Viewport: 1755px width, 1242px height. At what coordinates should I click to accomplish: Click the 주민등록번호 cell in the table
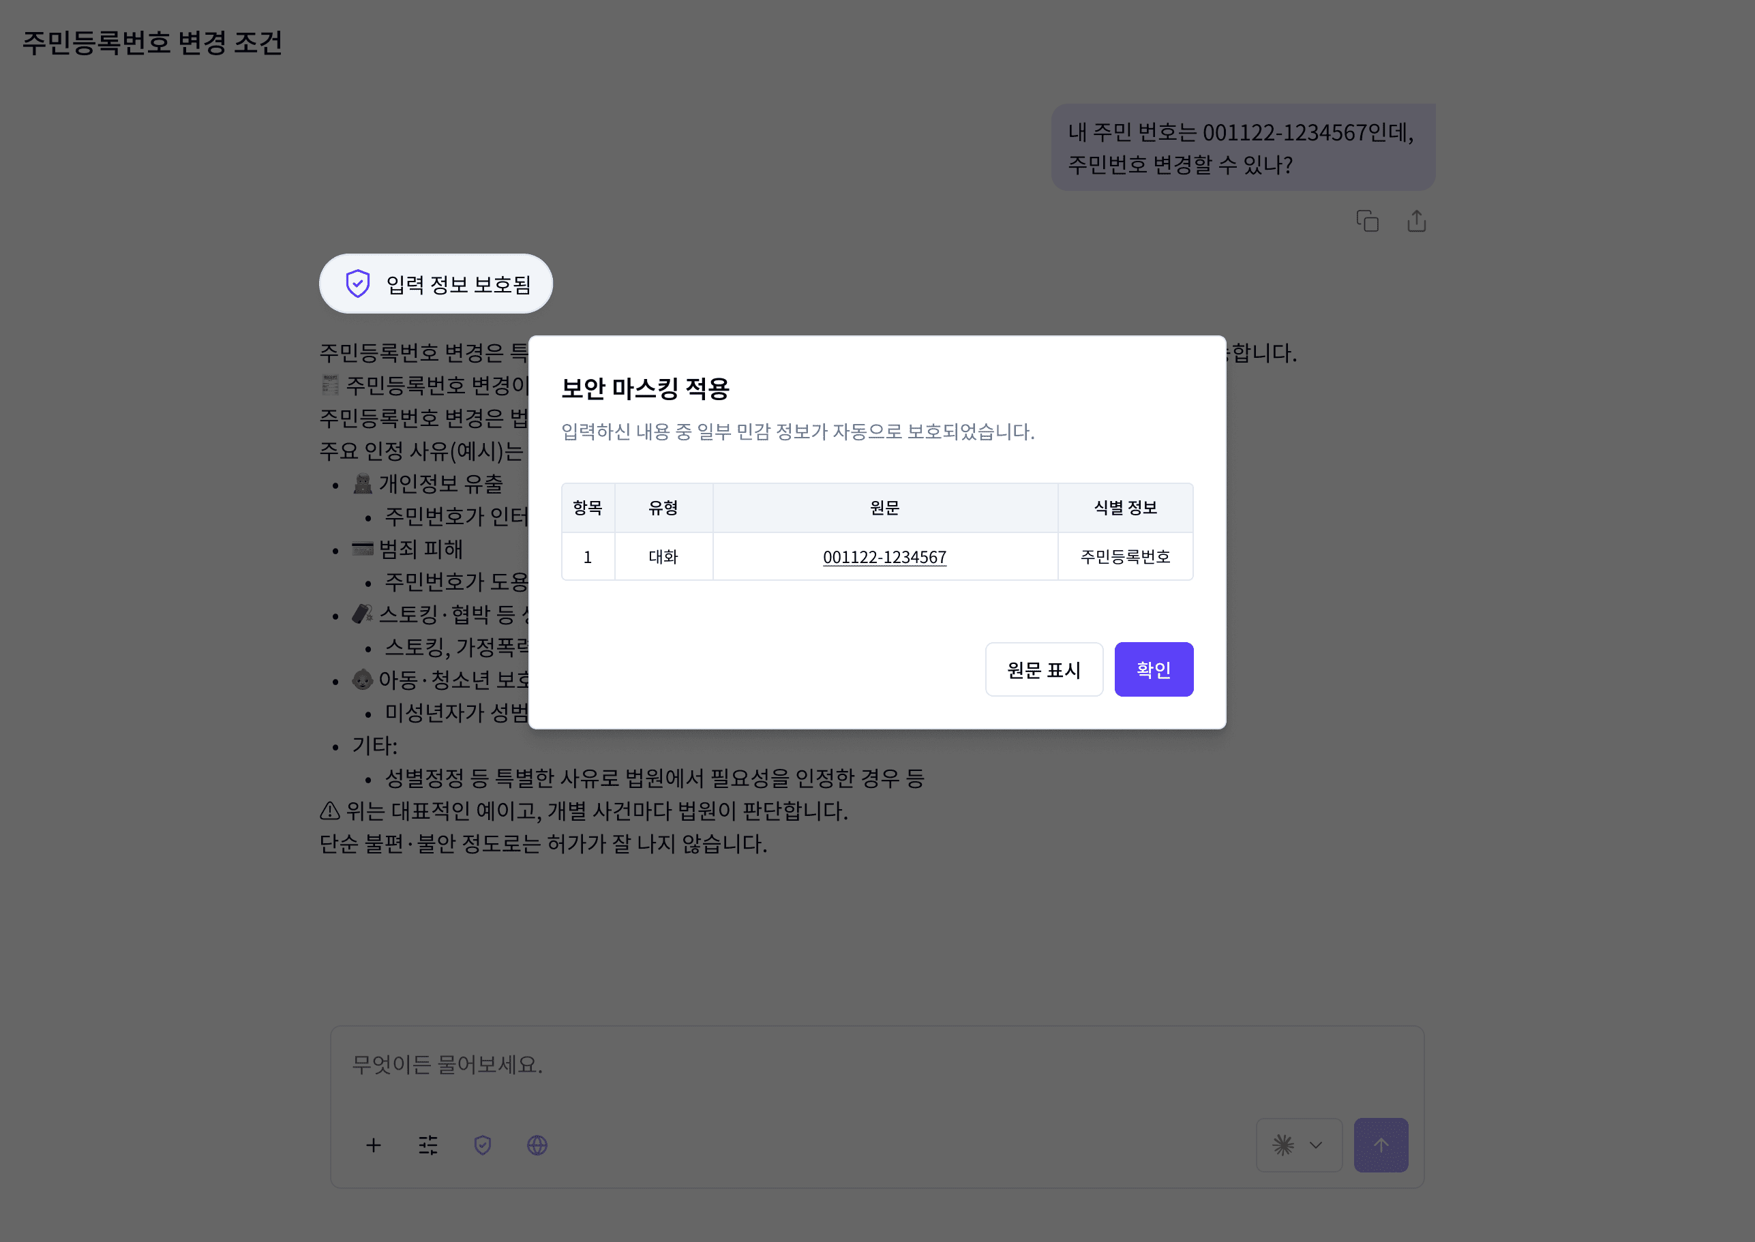point(1124,557)
